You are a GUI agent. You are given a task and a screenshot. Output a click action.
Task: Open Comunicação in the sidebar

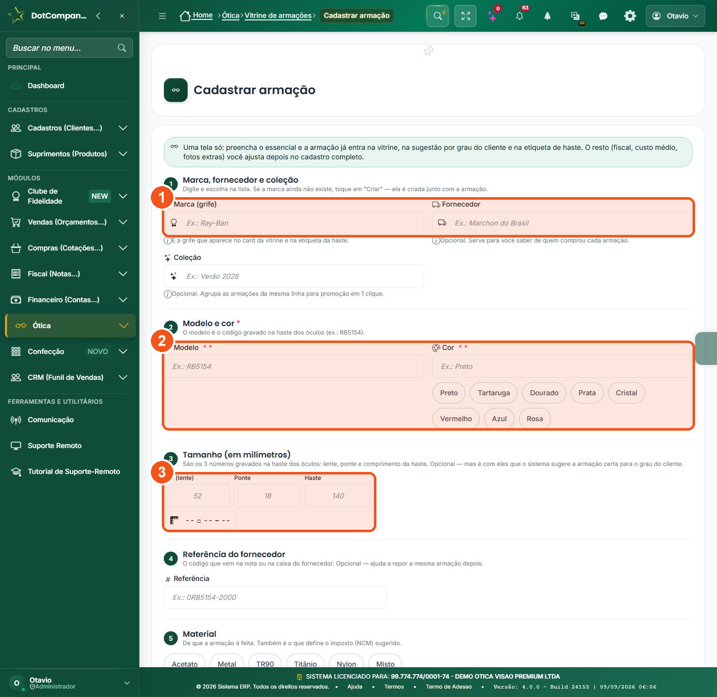pos(70,420)
